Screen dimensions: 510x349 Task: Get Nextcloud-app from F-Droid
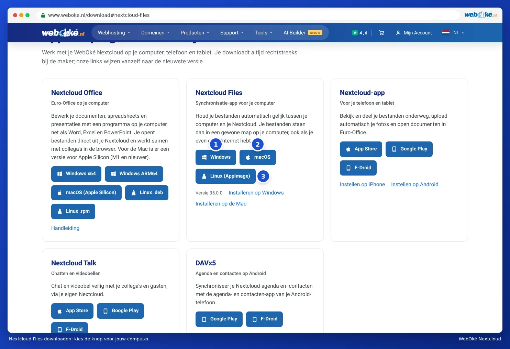pos(358,168)
